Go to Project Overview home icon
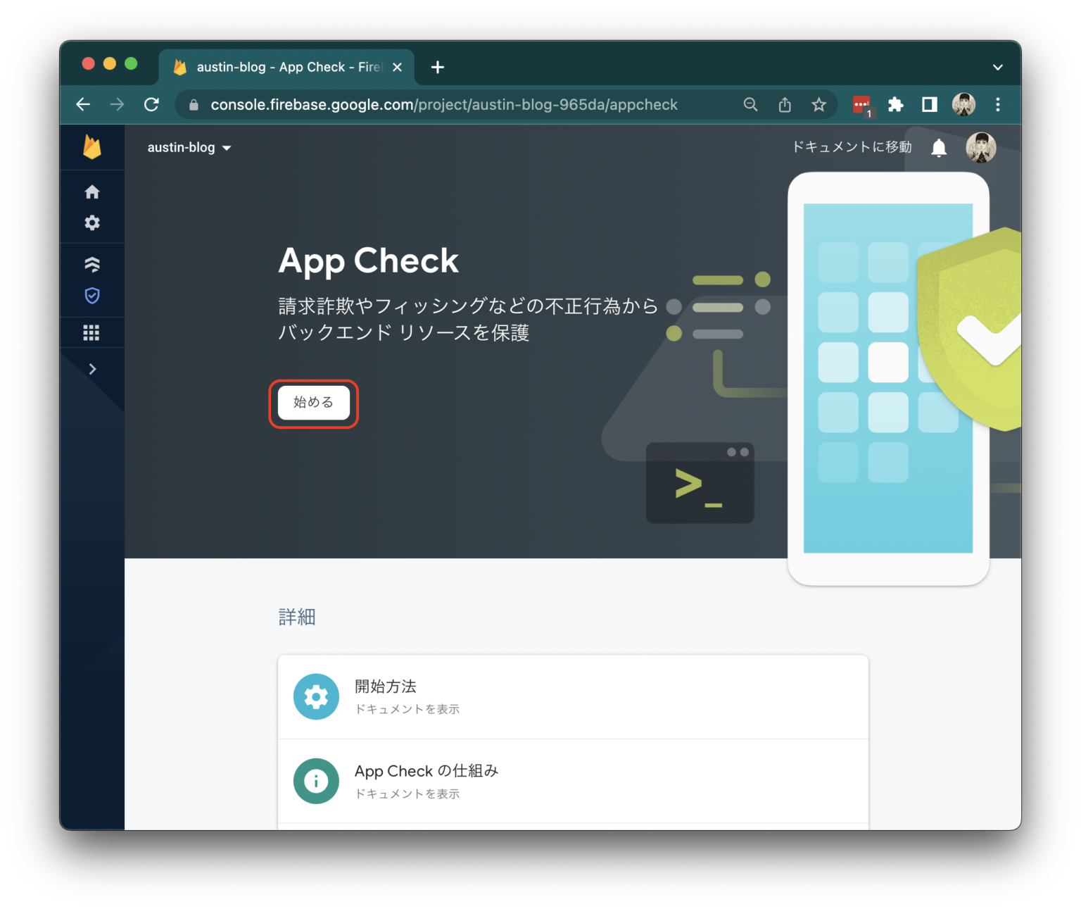Screen dimensions: 1081x909 tap(92, 192)
